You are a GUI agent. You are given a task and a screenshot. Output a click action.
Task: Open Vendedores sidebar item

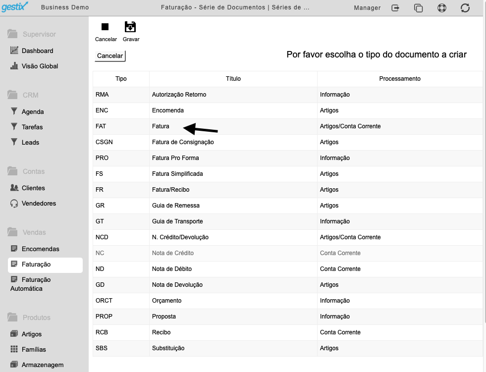[39, 204]
